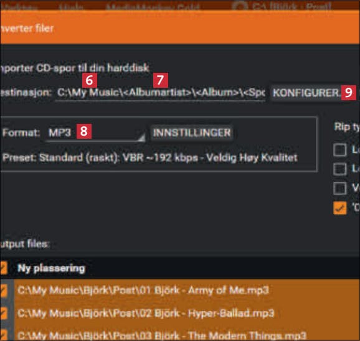Enable the third unchecked checkbox on the right

pyautogui.click(x=340, y=189)
